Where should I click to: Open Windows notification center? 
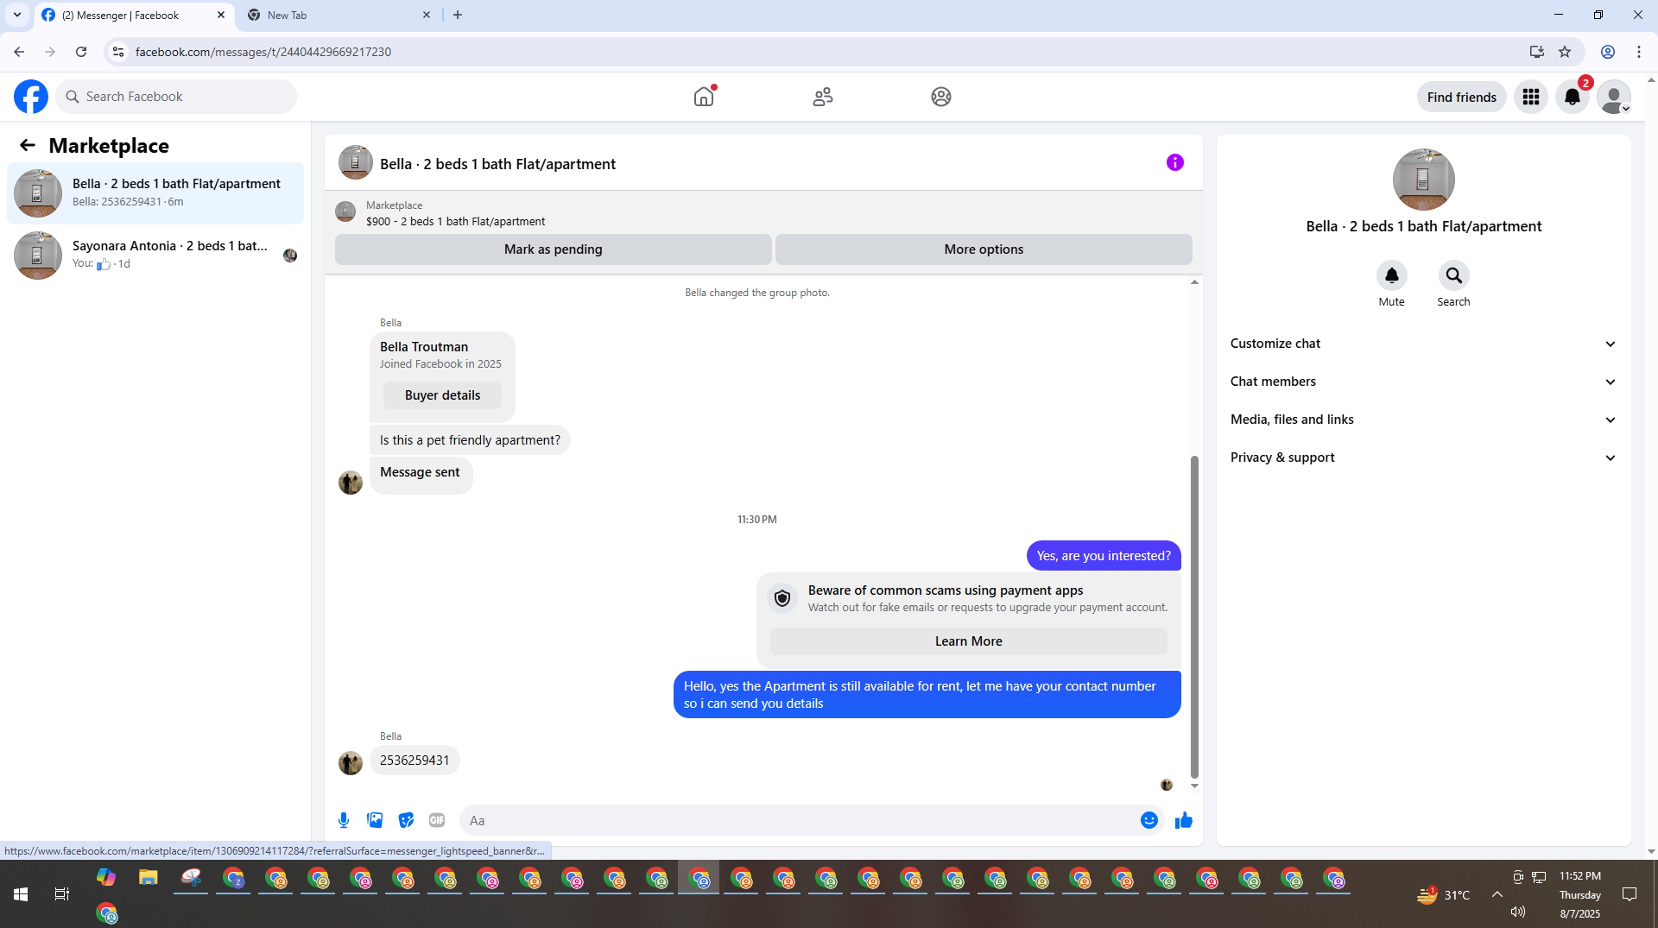[x=1630, y=894]
